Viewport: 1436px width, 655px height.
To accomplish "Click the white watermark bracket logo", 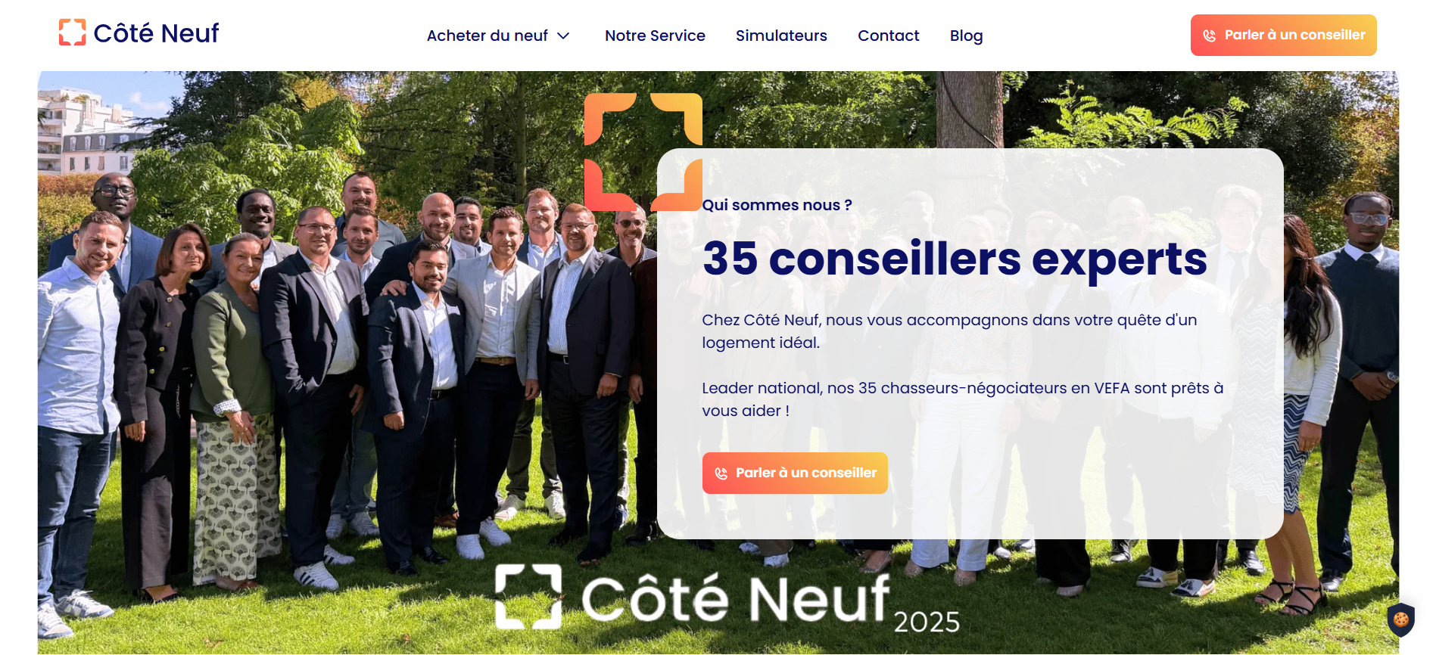I will click(x=528, y=597).
